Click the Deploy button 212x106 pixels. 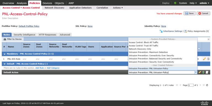point(166,3)
